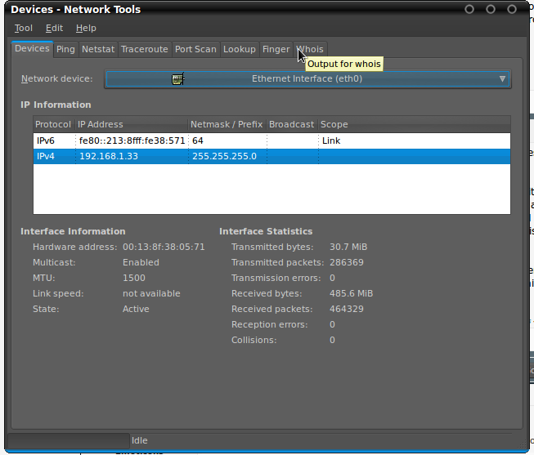Viewport: 534px width, 455px height.
Task: Switch to the Traceroute tab
Action: pyautogui.click(x=144, y=49)
